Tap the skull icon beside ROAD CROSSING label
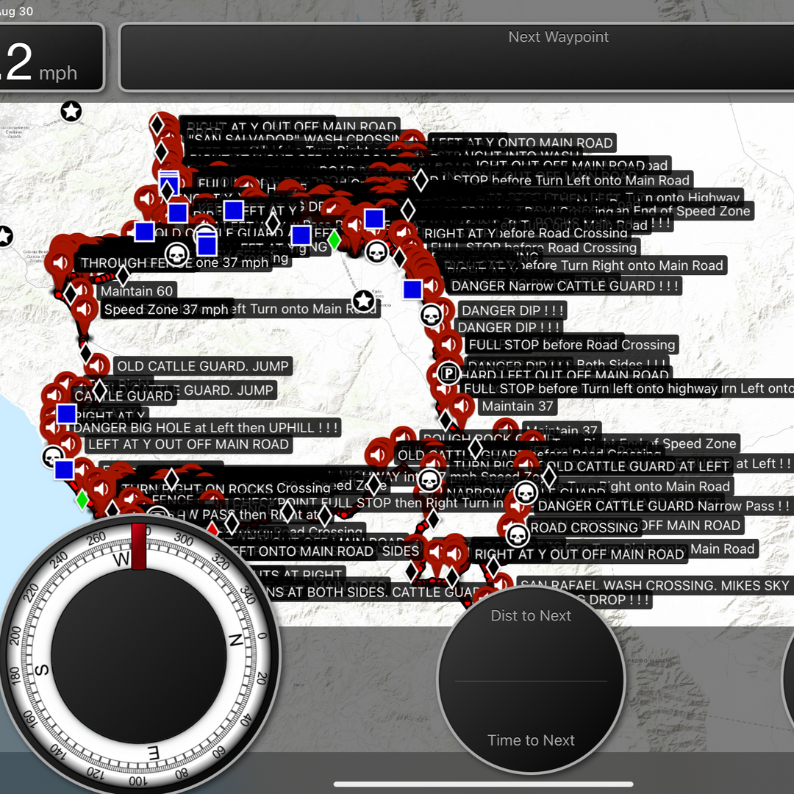The height and width of the screenshot is (794, 794). pyautogui.click(x=518, y=534)
